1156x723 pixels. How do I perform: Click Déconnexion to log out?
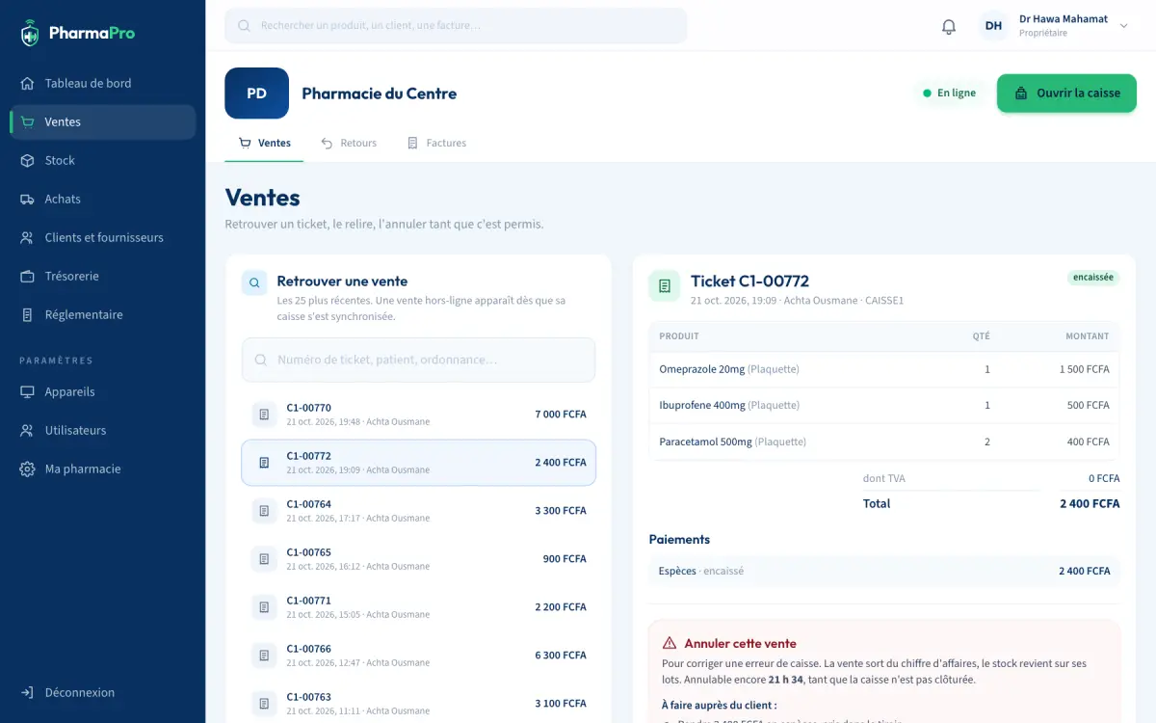(102, 692)
